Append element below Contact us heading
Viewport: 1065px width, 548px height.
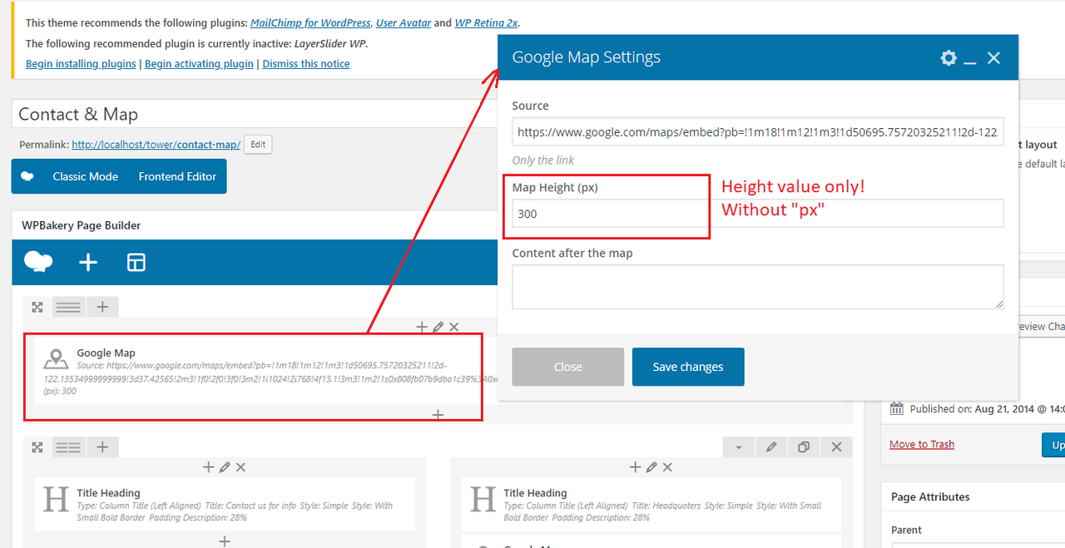coord(224,541)
